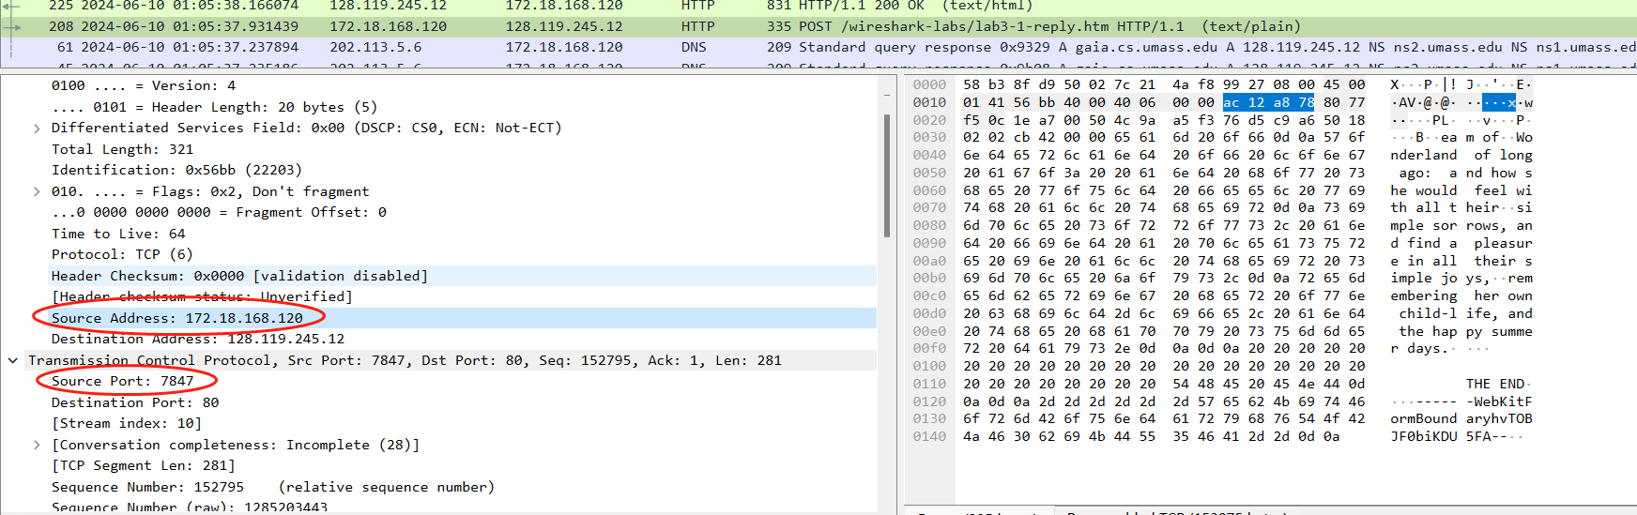
Task: Expand the Differentiated Services Field row
Action: click(x=37, y=129)
